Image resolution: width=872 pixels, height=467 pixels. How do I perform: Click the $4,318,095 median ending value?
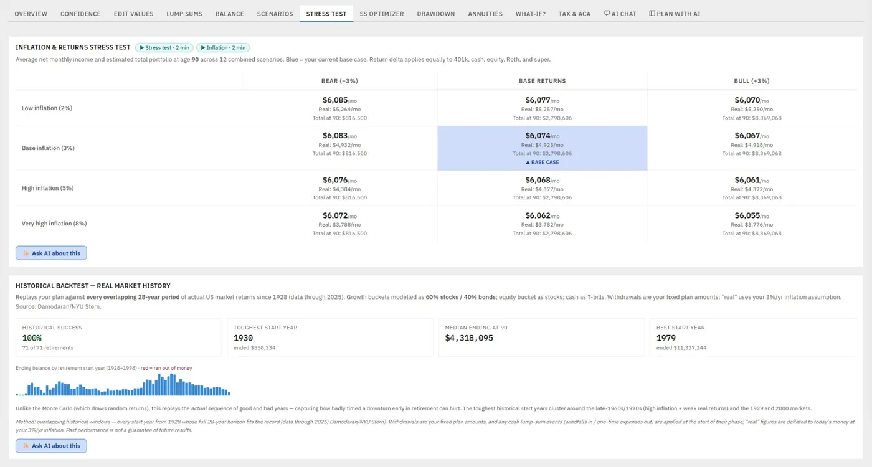(469, 337)
